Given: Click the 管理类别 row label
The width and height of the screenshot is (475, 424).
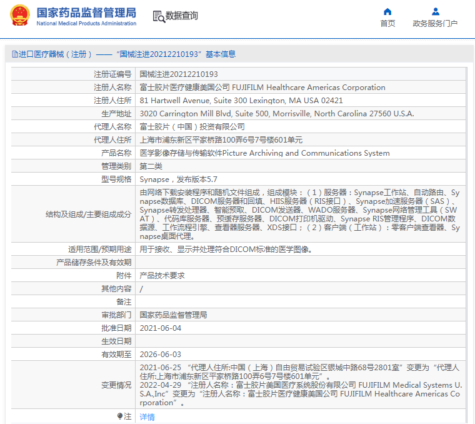Looking at the screenshot, I should tap(116, 166).
